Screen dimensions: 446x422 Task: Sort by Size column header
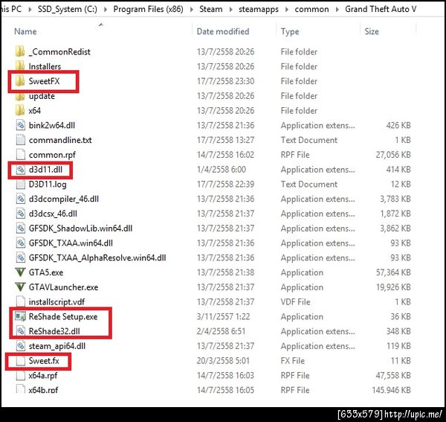[x=372, y=31]
